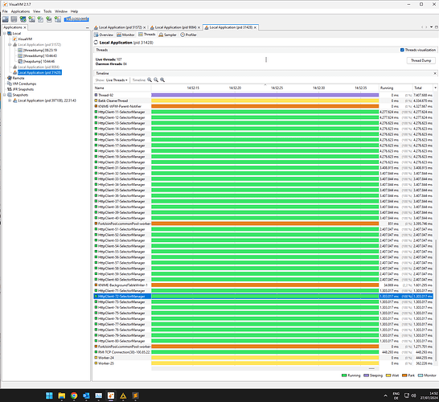
Task: Open the Show Live Threads dropdown
Action: pyautogui.click(x=117, y=80)
